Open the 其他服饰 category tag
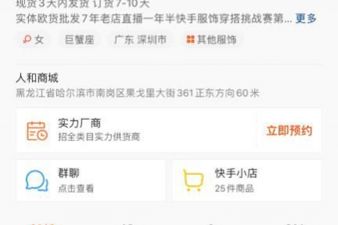This screenshot has width=338, height=225. 211,40
